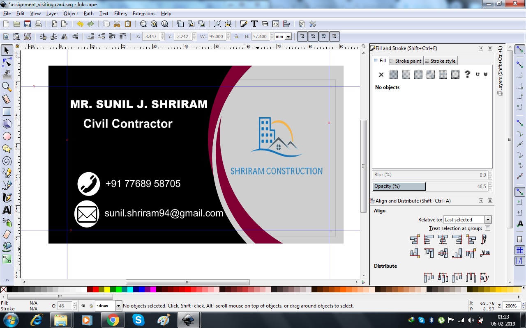Screen dimensions: 526x328
Task: Activate the Calligraphy pen tool
Action: 7,198
